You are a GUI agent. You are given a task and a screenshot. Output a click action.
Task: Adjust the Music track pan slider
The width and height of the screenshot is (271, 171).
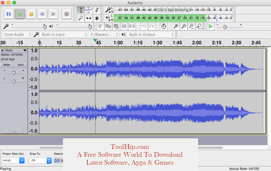[14, 81]
